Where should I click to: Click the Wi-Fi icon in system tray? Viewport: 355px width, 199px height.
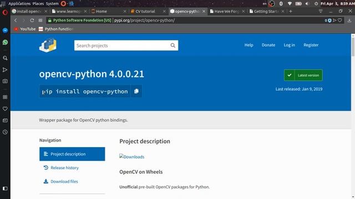(290, 4)
